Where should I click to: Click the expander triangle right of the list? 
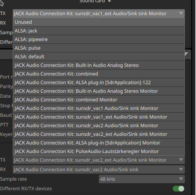186,54
